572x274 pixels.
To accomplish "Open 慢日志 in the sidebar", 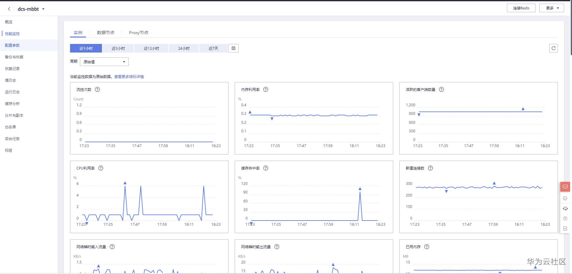I will pyautogui.click(x=29, y=80).
